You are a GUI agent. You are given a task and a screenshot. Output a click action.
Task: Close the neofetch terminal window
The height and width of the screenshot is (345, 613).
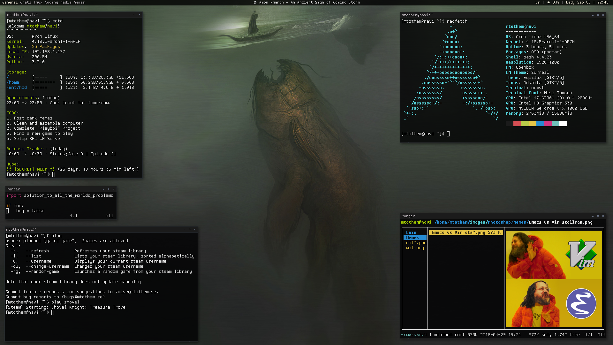(603, 15)
